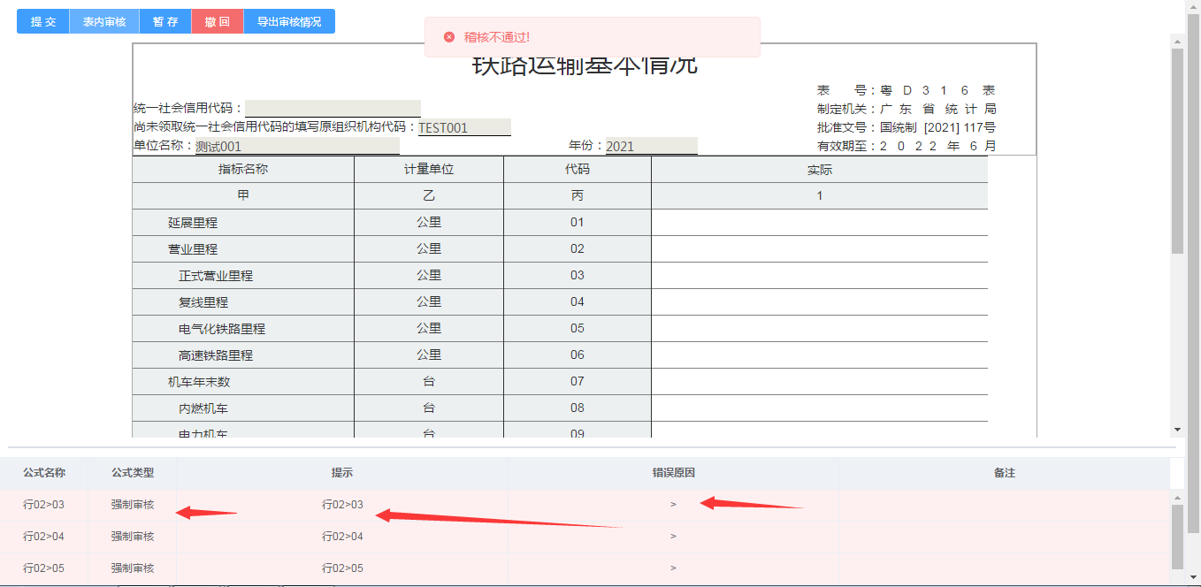This screenshot has height=587, width=1201.
Task: Click the 实际 cell for 正式营业里程
Action: click(x=819, y=276)
